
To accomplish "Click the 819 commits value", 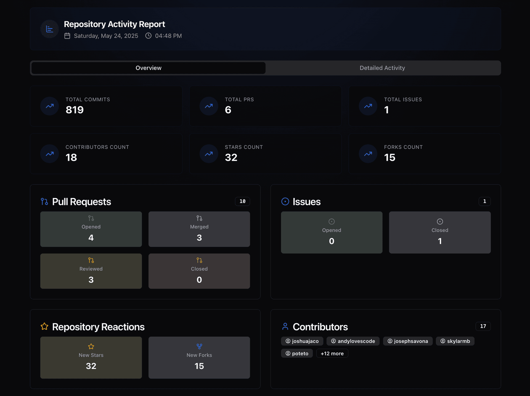I will [75, 110].
